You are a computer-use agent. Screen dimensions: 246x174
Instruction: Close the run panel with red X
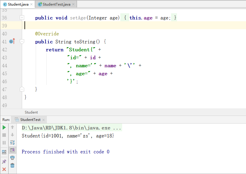click(4, 169)
